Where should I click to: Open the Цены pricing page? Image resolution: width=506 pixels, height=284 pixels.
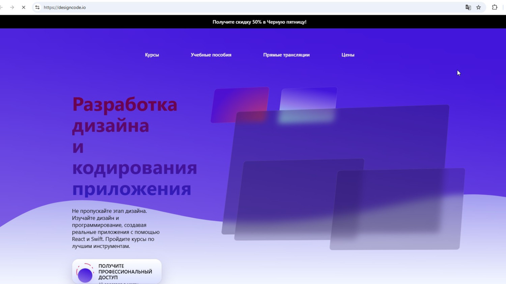tap(348, 55)
